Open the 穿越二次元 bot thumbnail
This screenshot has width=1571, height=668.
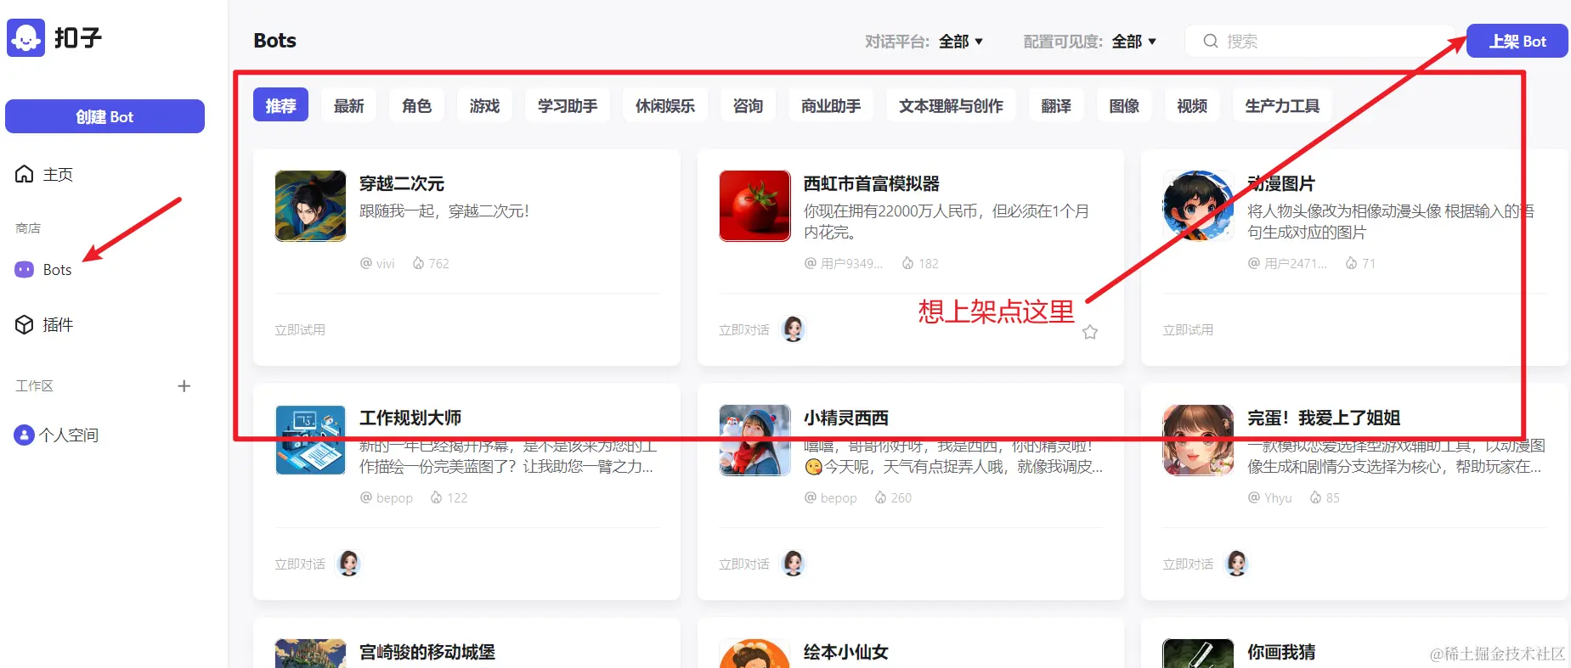(310, 205)
